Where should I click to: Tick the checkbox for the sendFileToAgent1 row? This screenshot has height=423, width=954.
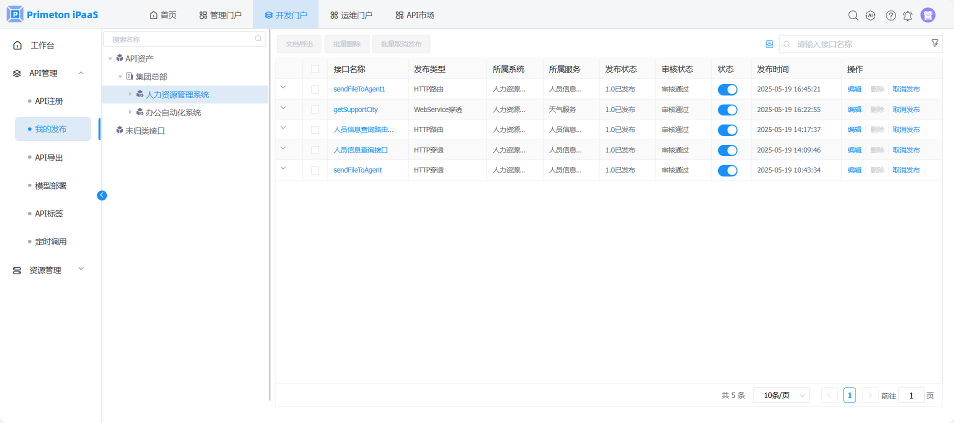click(315, 89)
